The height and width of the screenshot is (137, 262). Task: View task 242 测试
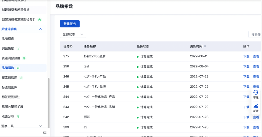click(x=256, y=117)
